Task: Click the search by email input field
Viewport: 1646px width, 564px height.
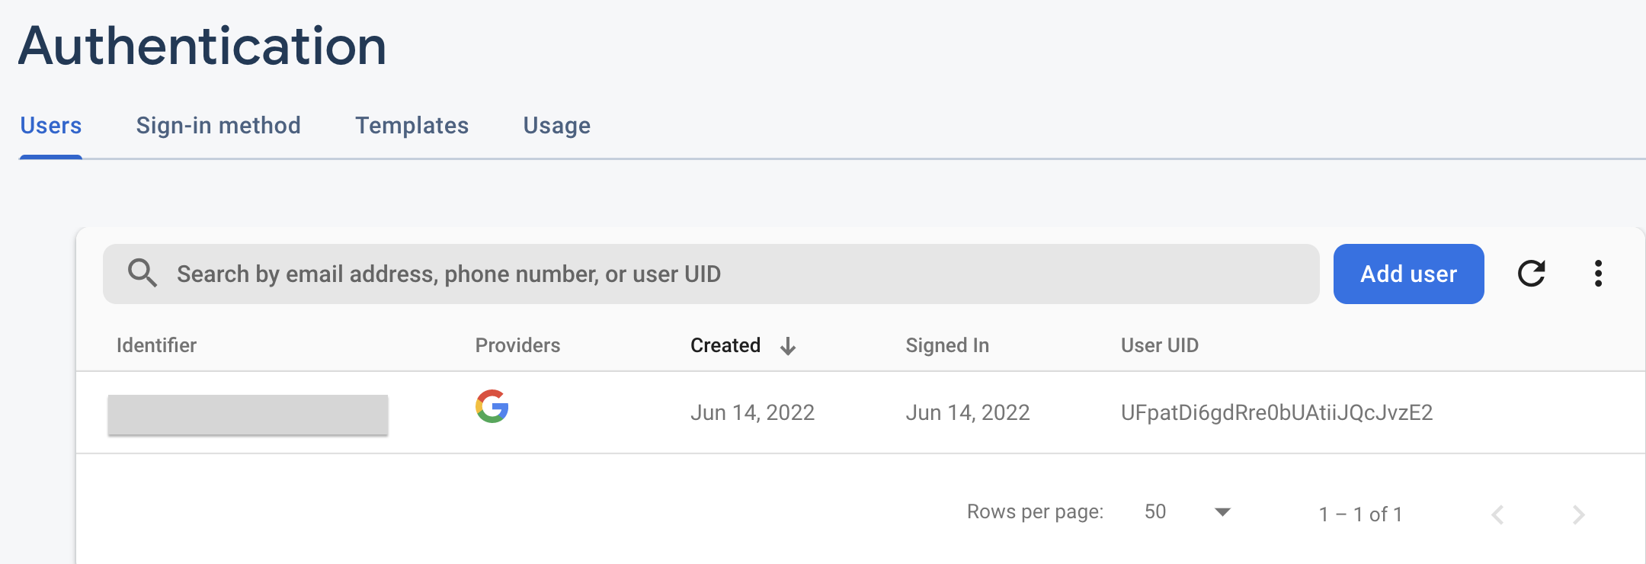Action: click(x=711, y=274)
